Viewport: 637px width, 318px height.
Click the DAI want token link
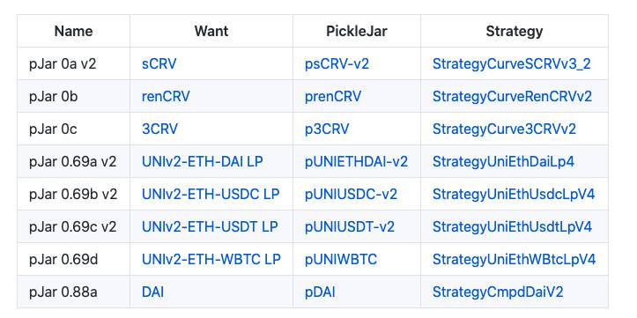click(x=152, y=292)
